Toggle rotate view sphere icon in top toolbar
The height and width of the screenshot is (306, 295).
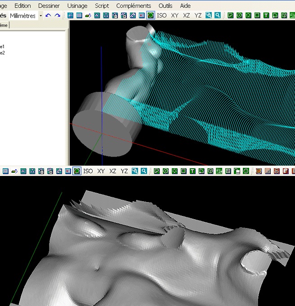tap(151, 15)
